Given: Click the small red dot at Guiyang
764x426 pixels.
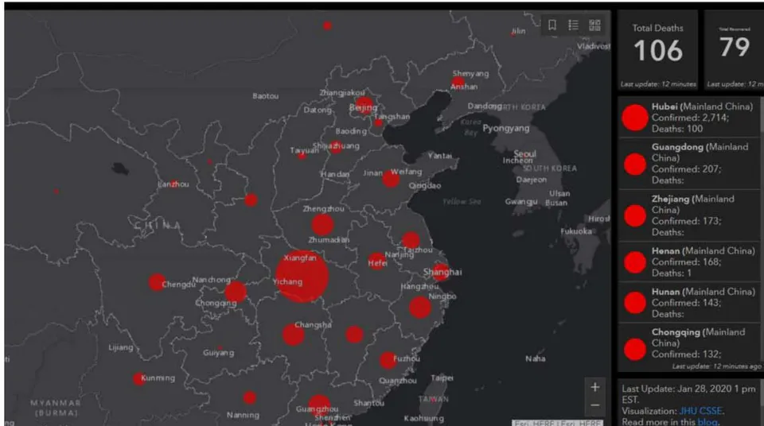Looking at the screenshot, I should pos(220,348).
